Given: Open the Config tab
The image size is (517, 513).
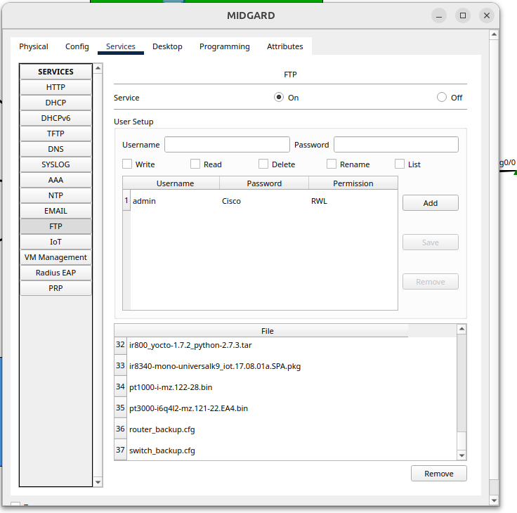Looking at the screenshot, I should [x=77, y=46].
